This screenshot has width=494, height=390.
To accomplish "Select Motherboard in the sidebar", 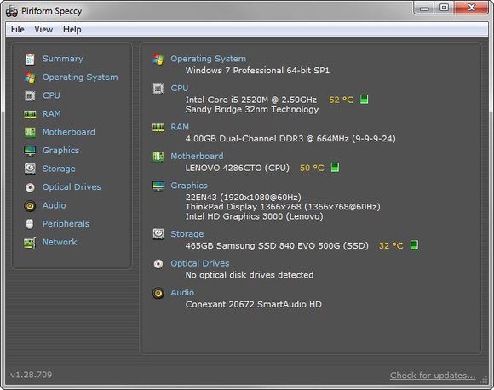I will (x=69, y=132).
